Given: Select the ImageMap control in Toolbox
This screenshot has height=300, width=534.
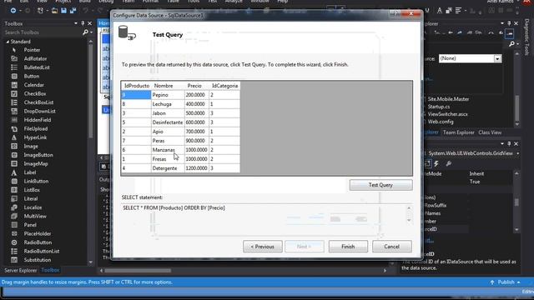Looking at the screenshot, I should 36,164.
